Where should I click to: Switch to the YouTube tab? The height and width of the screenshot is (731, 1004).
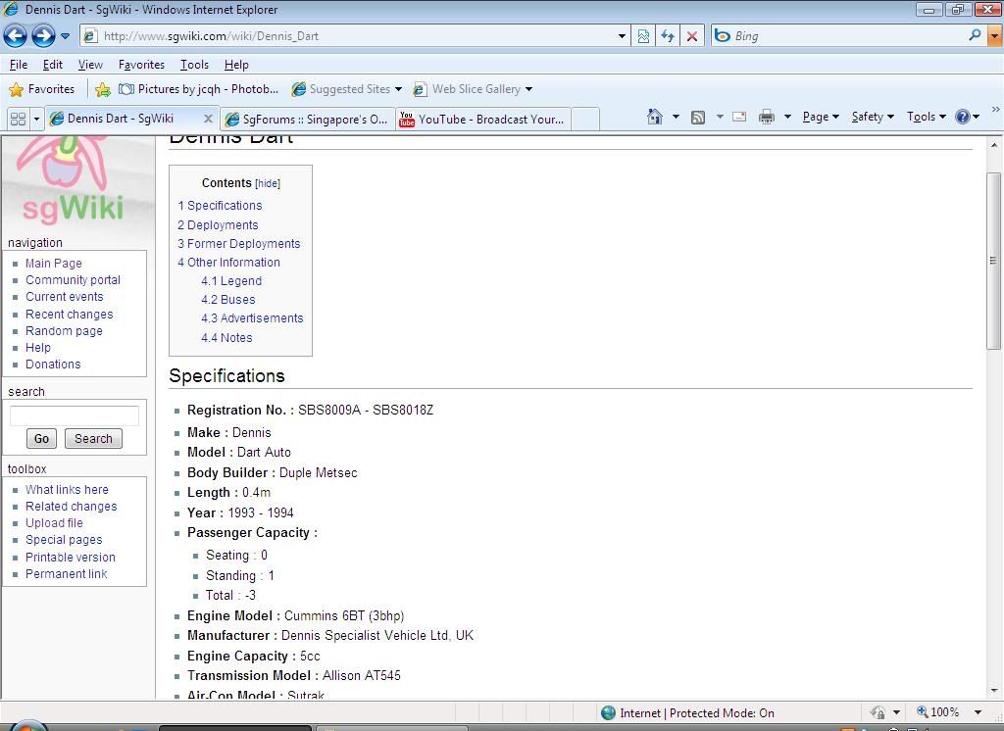tap(482, 119)
